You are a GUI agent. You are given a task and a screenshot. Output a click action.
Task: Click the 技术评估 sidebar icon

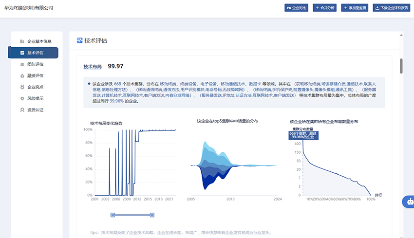pos(22,53)
